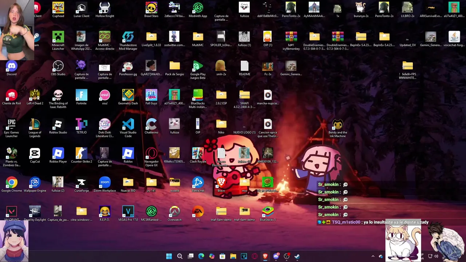
Task: Open the osu! desktop shortcut
Action: coord(105,97)
